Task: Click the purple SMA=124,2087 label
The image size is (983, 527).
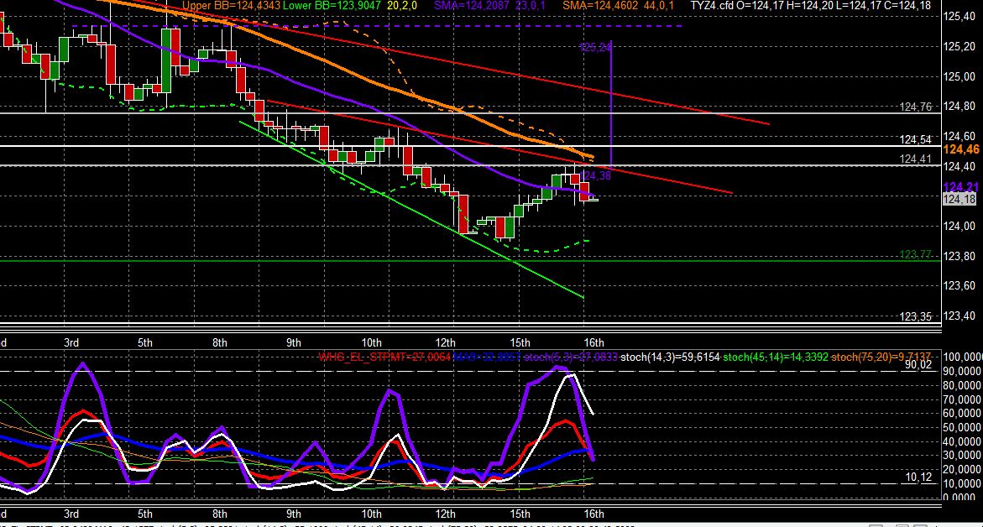Action: click(473, 6)
